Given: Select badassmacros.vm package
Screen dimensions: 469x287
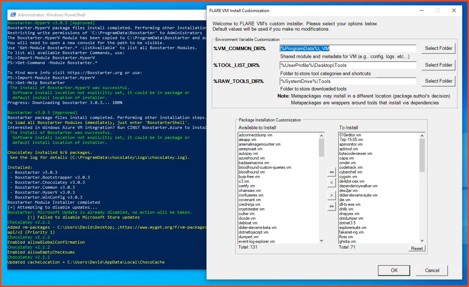Looking at the screenshot, I should 254,163.
